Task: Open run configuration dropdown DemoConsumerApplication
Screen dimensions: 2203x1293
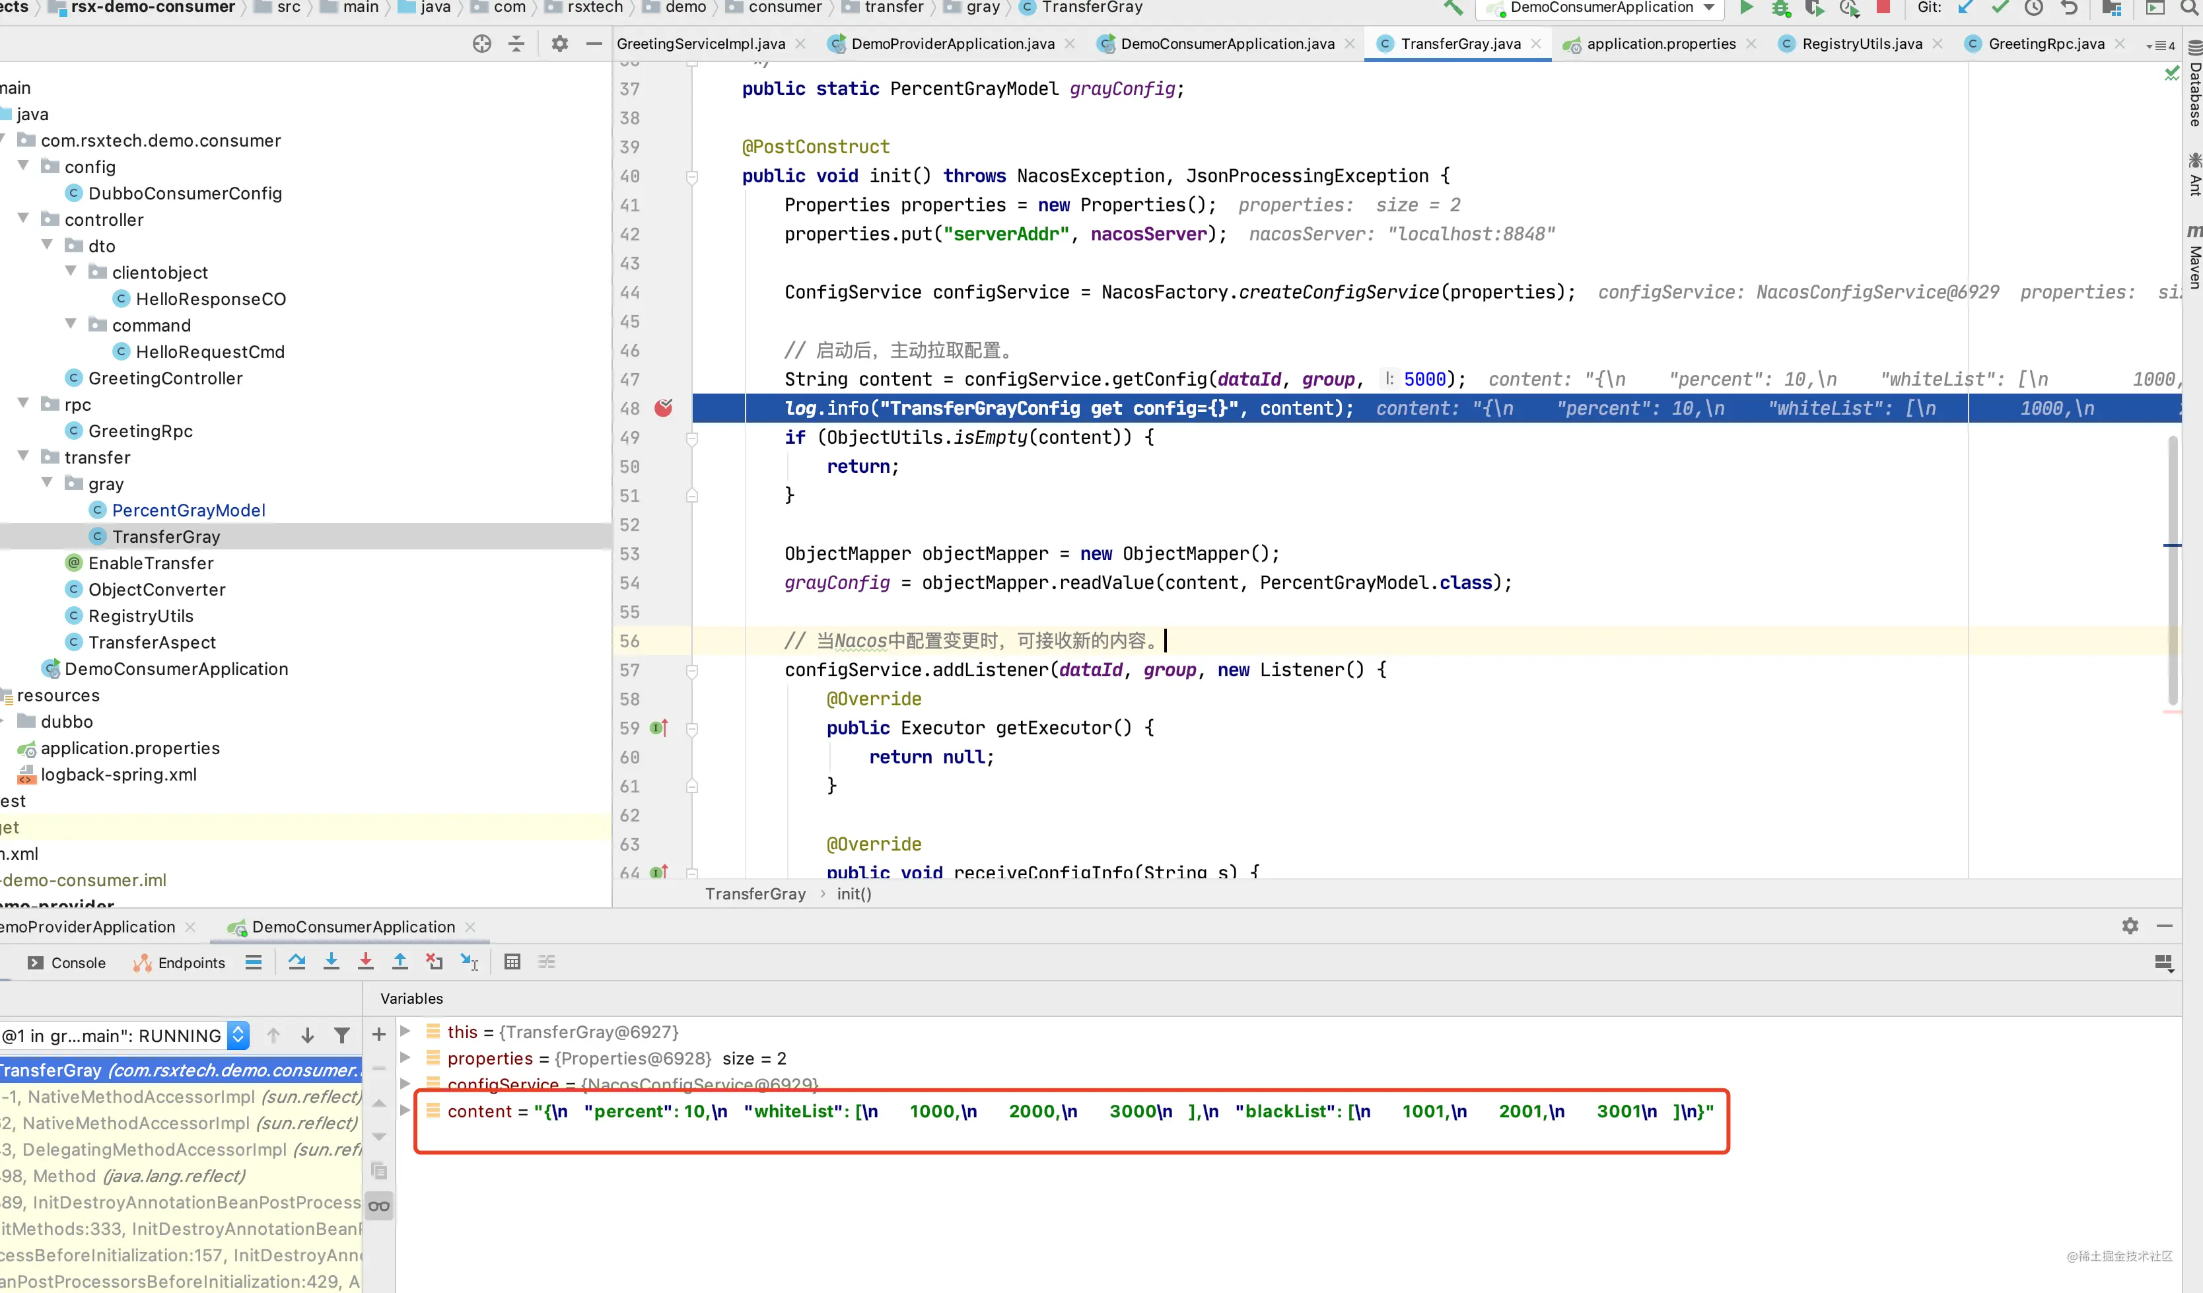Action: [1599, 8]
